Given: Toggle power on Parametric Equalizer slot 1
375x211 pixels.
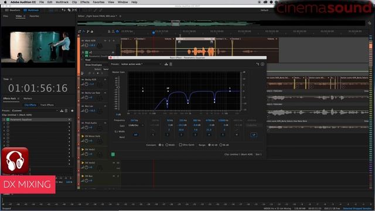Looking at the screenshot, I should [x=8, y=120].
